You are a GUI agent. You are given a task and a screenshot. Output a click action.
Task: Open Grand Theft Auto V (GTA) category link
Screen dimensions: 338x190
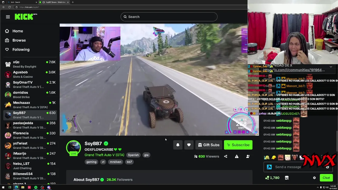pos(104,155)
